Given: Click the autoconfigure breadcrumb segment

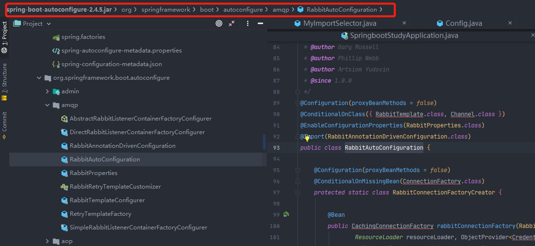Looking at the screenshot, I should [x=243, y=10].
